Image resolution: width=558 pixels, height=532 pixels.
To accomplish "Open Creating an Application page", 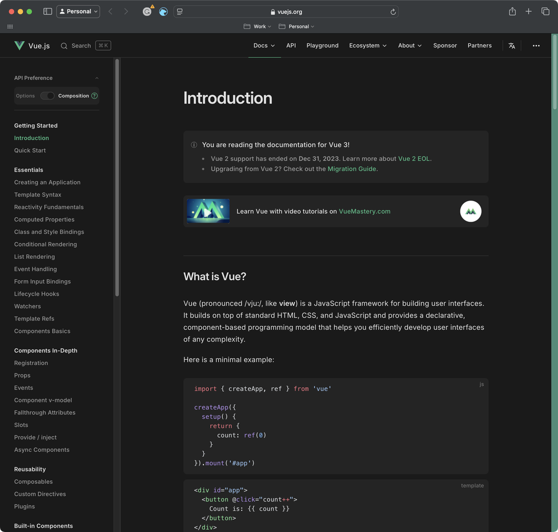I will 47,182.
